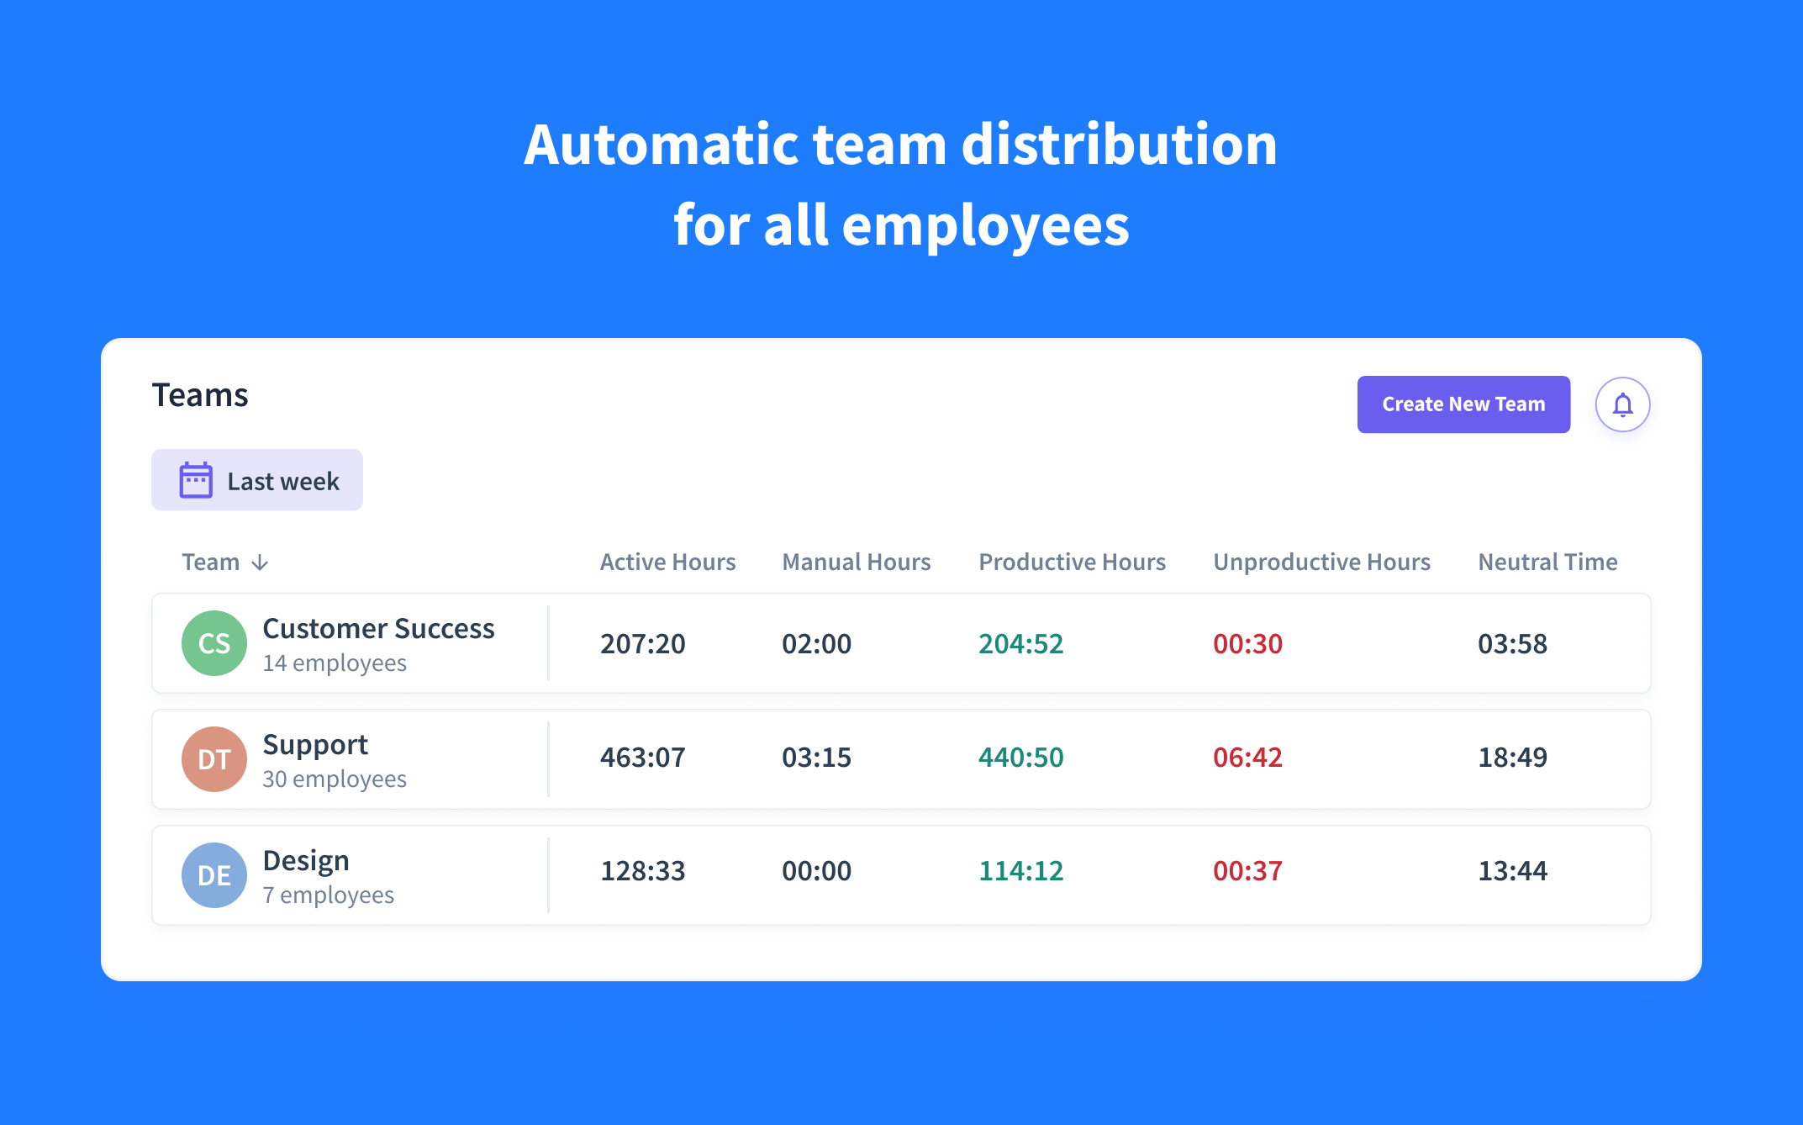Select the Neutral Time column header
Image resolution: width=1803 pixels, height=1125 pixels.
1547,562
